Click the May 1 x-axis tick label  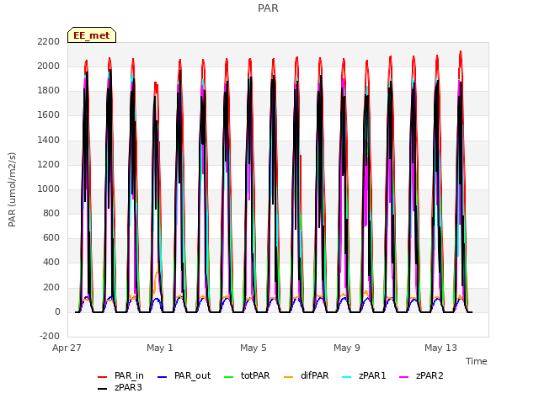coord(160,348)
